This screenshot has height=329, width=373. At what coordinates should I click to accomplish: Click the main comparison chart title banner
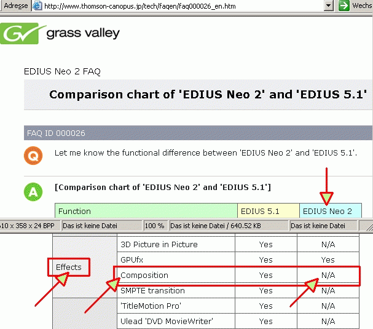click(198, 95)
